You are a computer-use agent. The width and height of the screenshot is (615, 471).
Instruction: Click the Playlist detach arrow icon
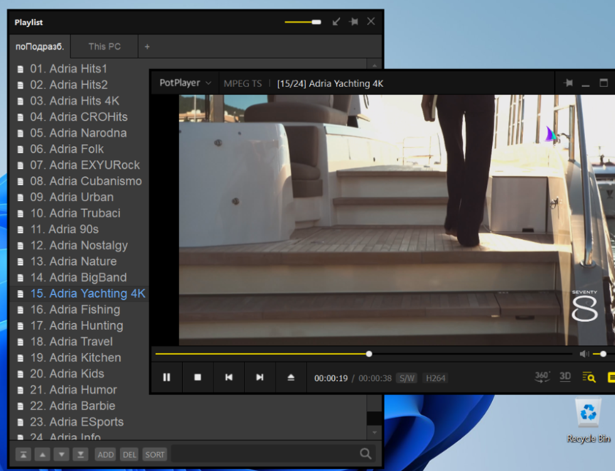[x=336, y=21]
